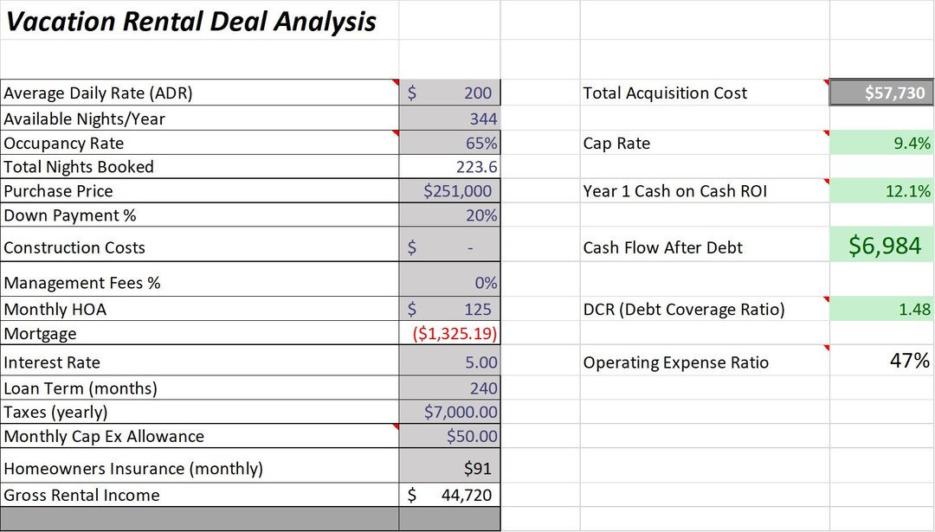Select the Average Daily Rate value cell
The width and height of the screenshot is (935, 532).
point(449,93)
